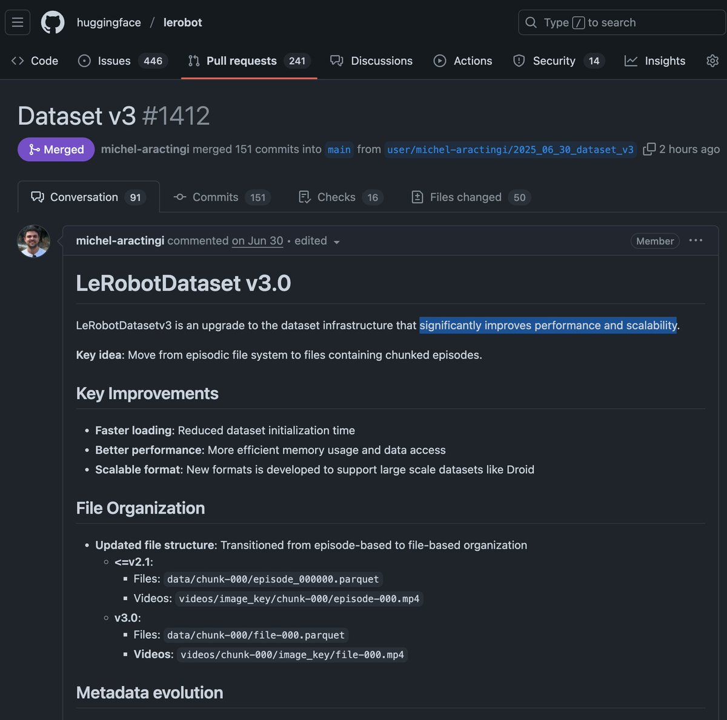Click the Commits git-commit icon
The image size is (727, 720).
(180, 197)
